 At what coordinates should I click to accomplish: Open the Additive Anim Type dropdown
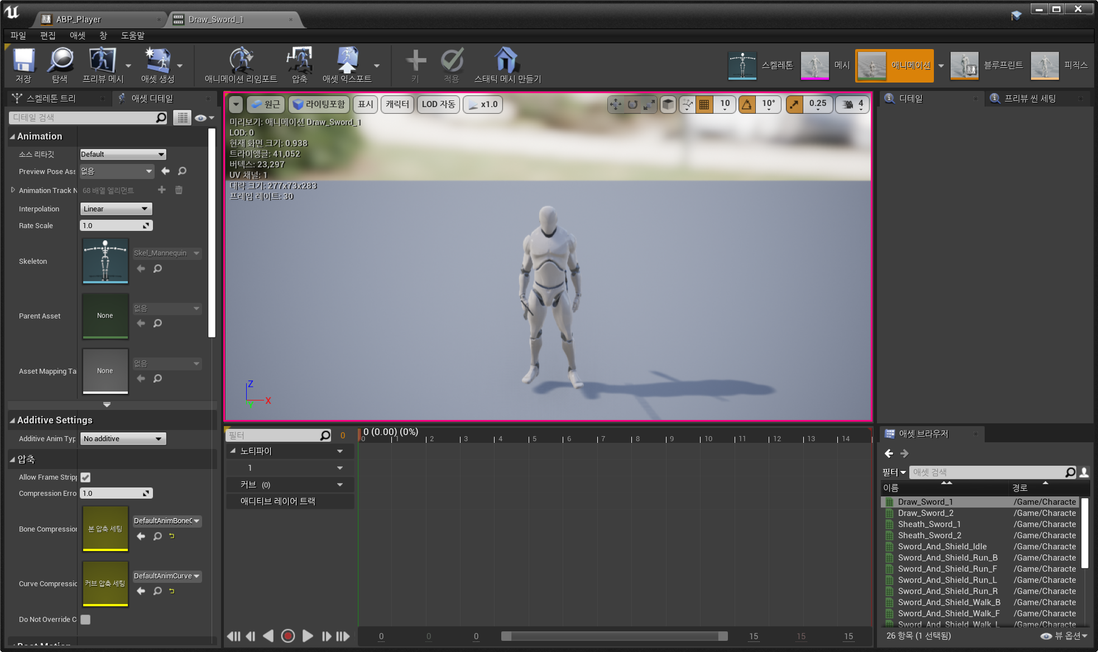123,439
